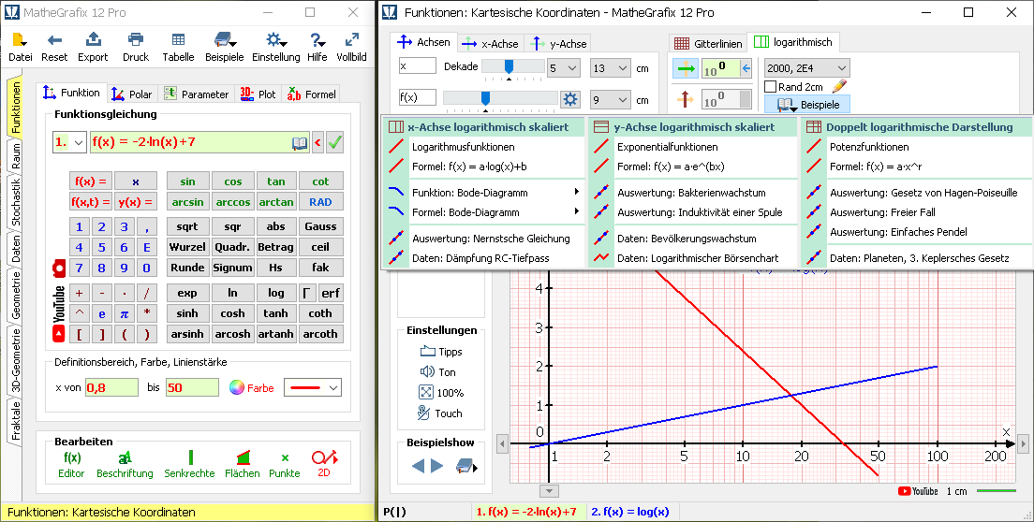Open the Beschriftung labeling tool
The image size is (1034, 522).
[125, 464]
